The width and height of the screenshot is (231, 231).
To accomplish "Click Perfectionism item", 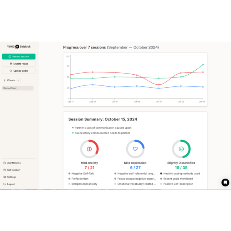I will pyautogui.click(x=79, y=179).
